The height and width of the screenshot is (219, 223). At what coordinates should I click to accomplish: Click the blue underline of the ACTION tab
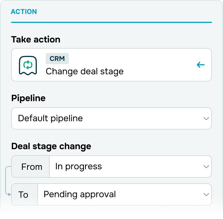(111, 22)
